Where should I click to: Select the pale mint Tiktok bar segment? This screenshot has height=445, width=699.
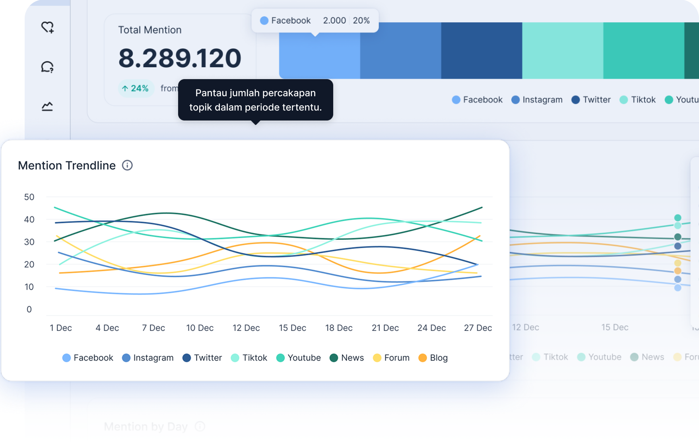(562, 51)
